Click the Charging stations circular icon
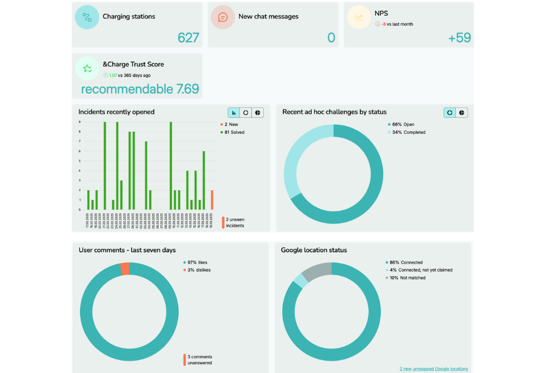 (x=87, y=17)
